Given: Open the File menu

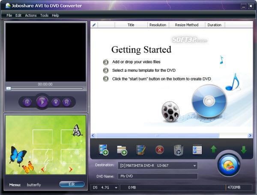Looking at the screenshot, I should (9, 15).
